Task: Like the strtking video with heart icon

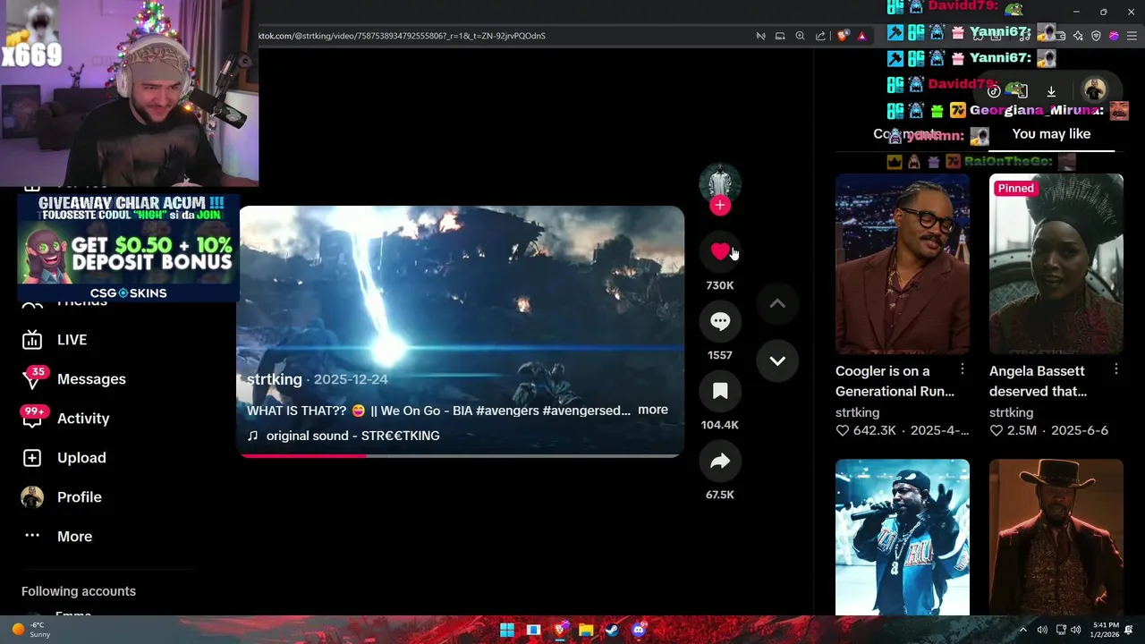Action: [720, 251]
